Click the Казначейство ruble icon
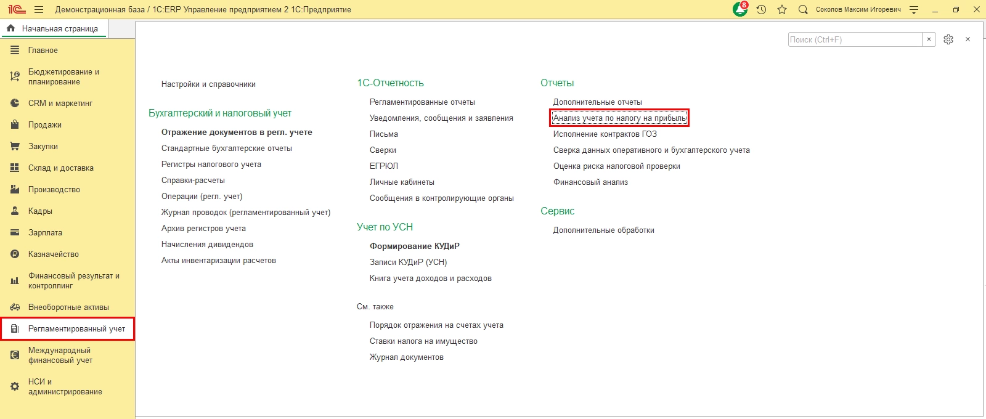 point(15,254)
